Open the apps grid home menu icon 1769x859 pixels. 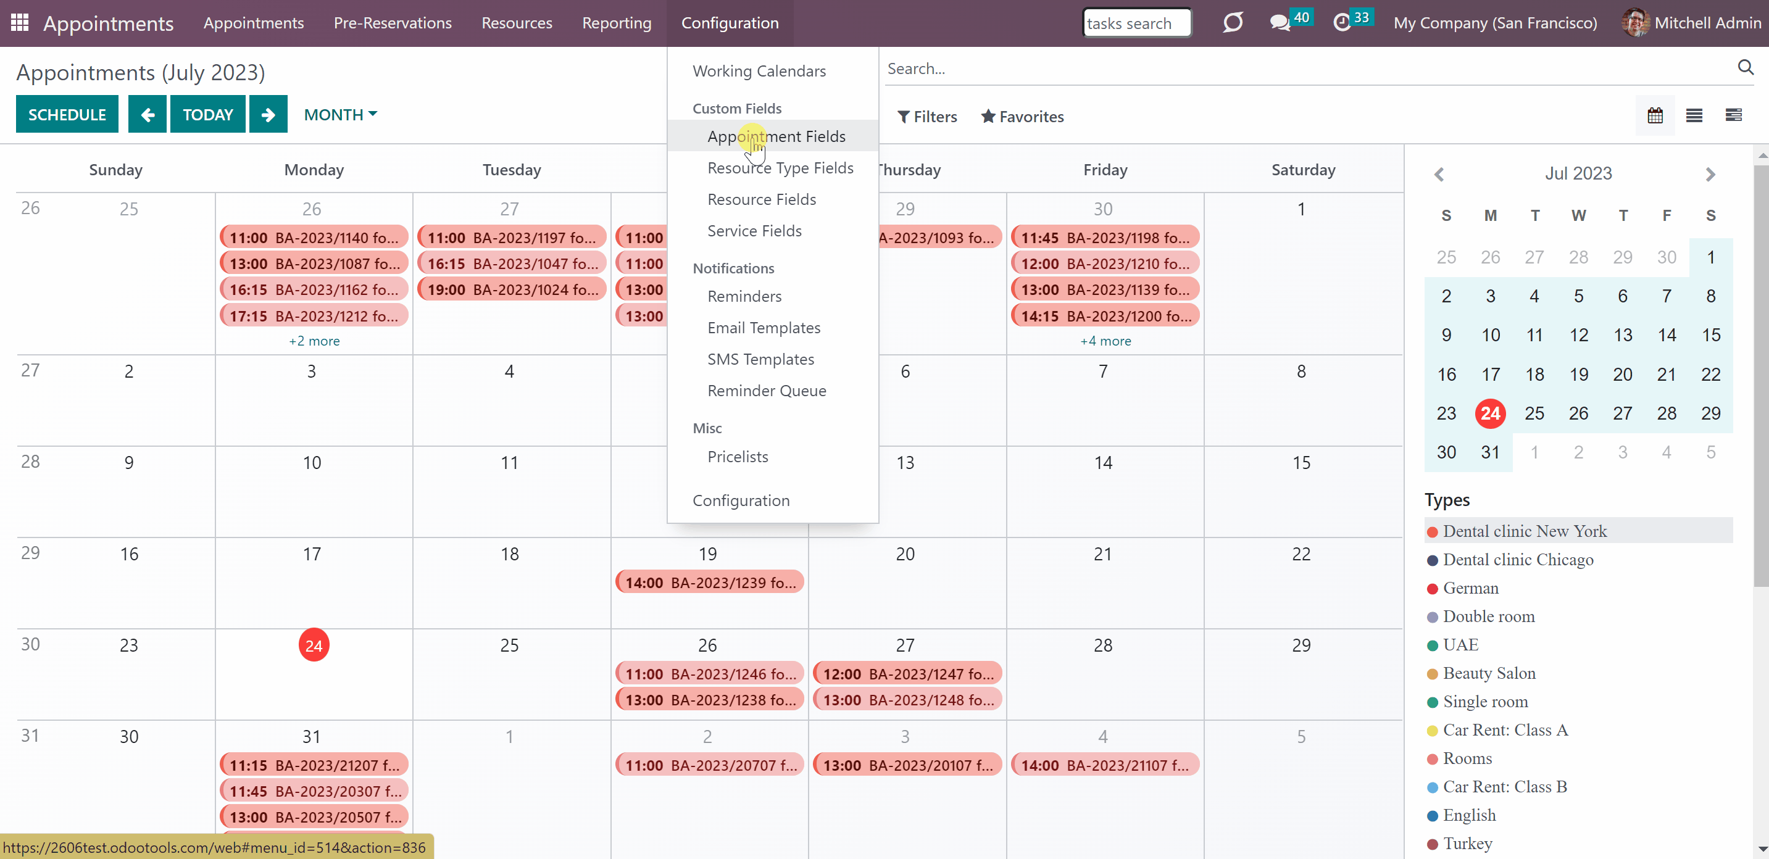(19, 23)
